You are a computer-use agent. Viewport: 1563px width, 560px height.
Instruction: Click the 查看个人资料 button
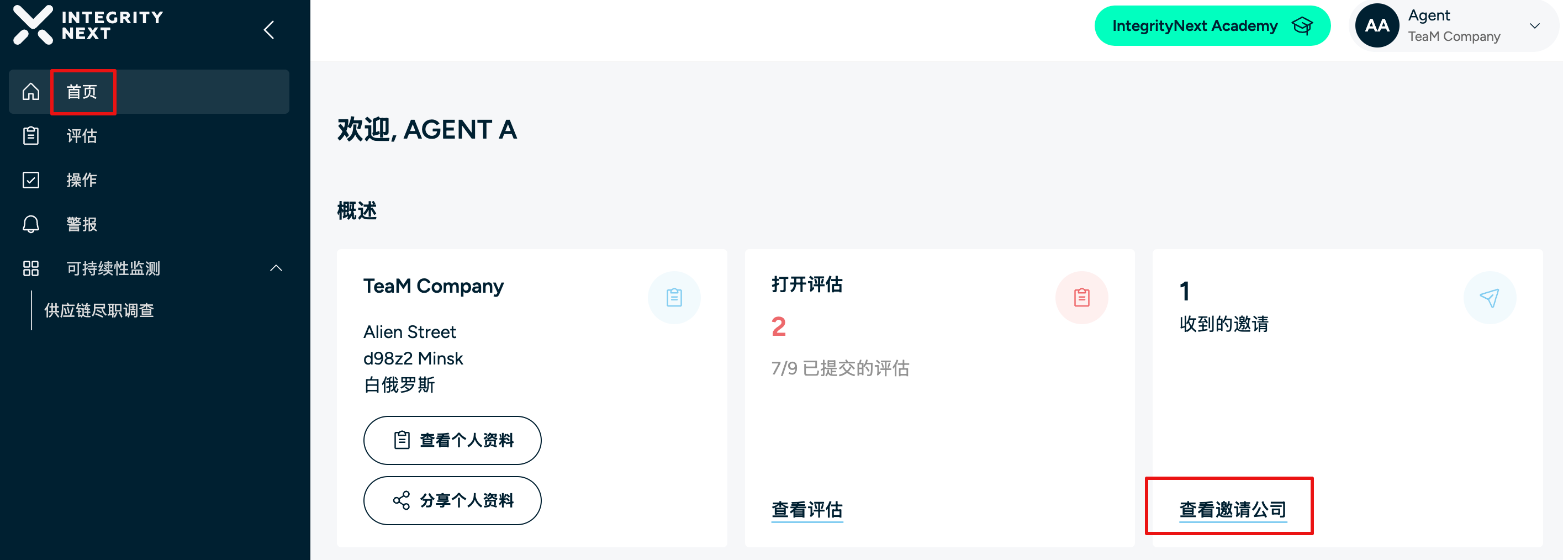click(x=452, y=441)
